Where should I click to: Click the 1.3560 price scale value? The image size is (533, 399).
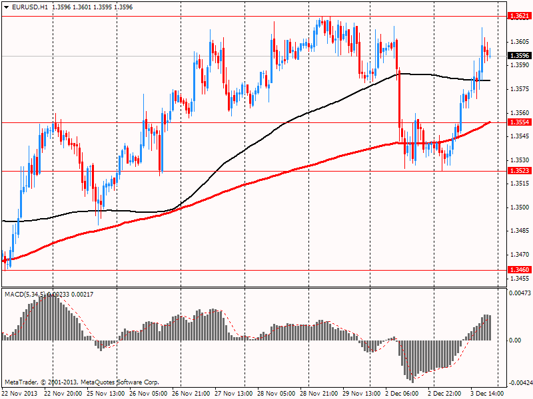tap(520, 112)
